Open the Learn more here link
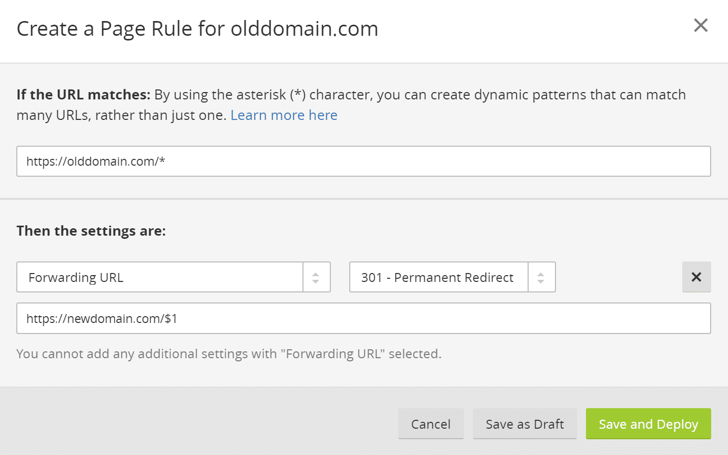The width and height of the screenshot is (728, 455). (x=284, y=115)
